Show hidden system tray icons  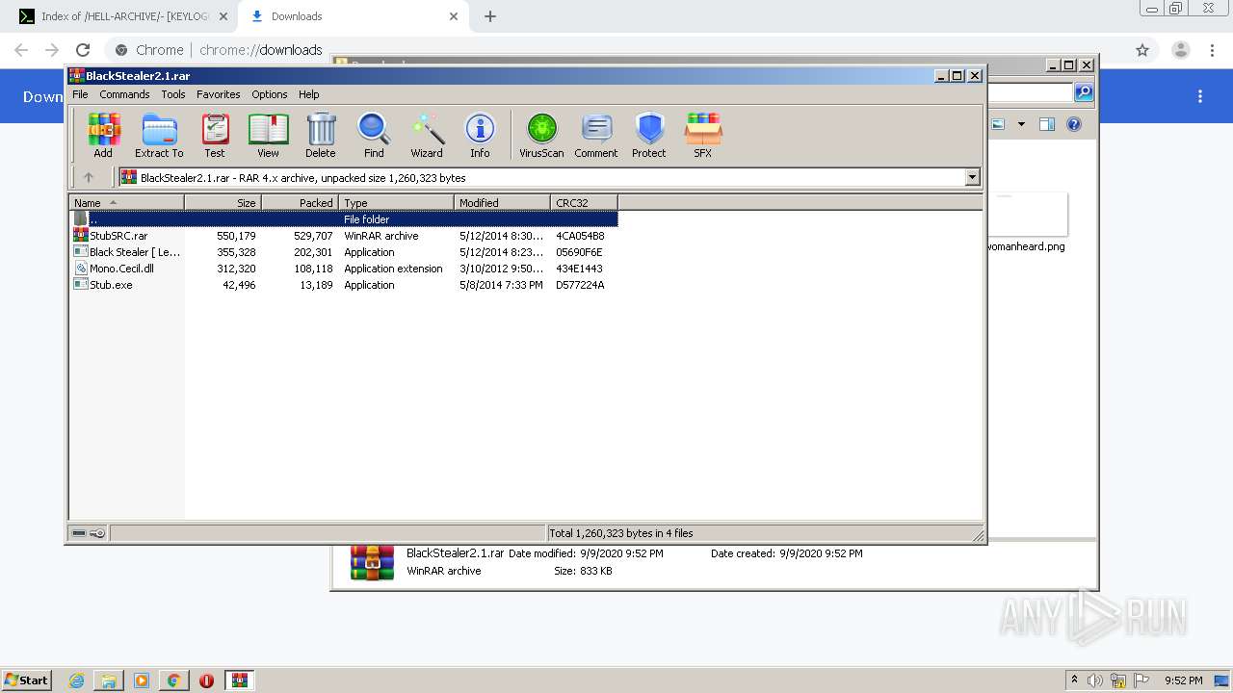click(1074, 680)
